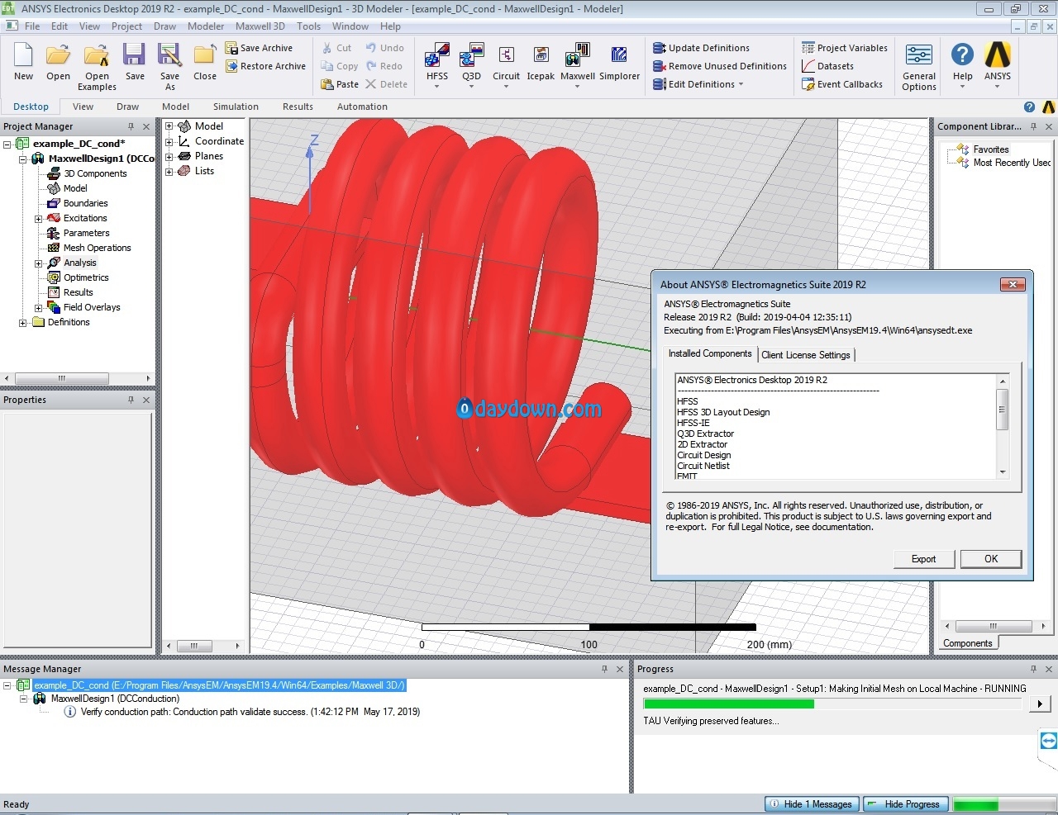Image resolution: width=1058 pixels, height=815 pixels.
Task: Insert a Maxwell design icon
Action: [577, 56]
